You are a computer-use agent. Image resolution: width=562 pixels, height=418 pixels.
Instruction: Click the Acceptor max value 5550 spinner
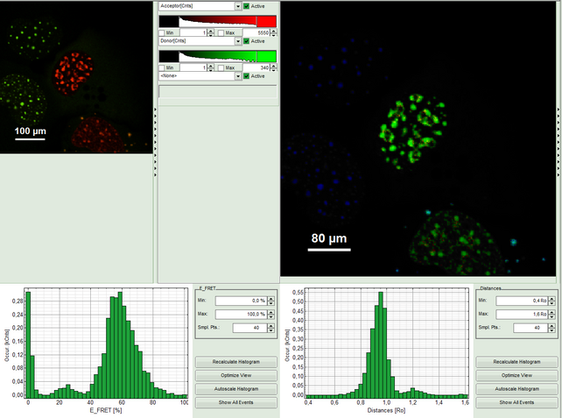273,32
